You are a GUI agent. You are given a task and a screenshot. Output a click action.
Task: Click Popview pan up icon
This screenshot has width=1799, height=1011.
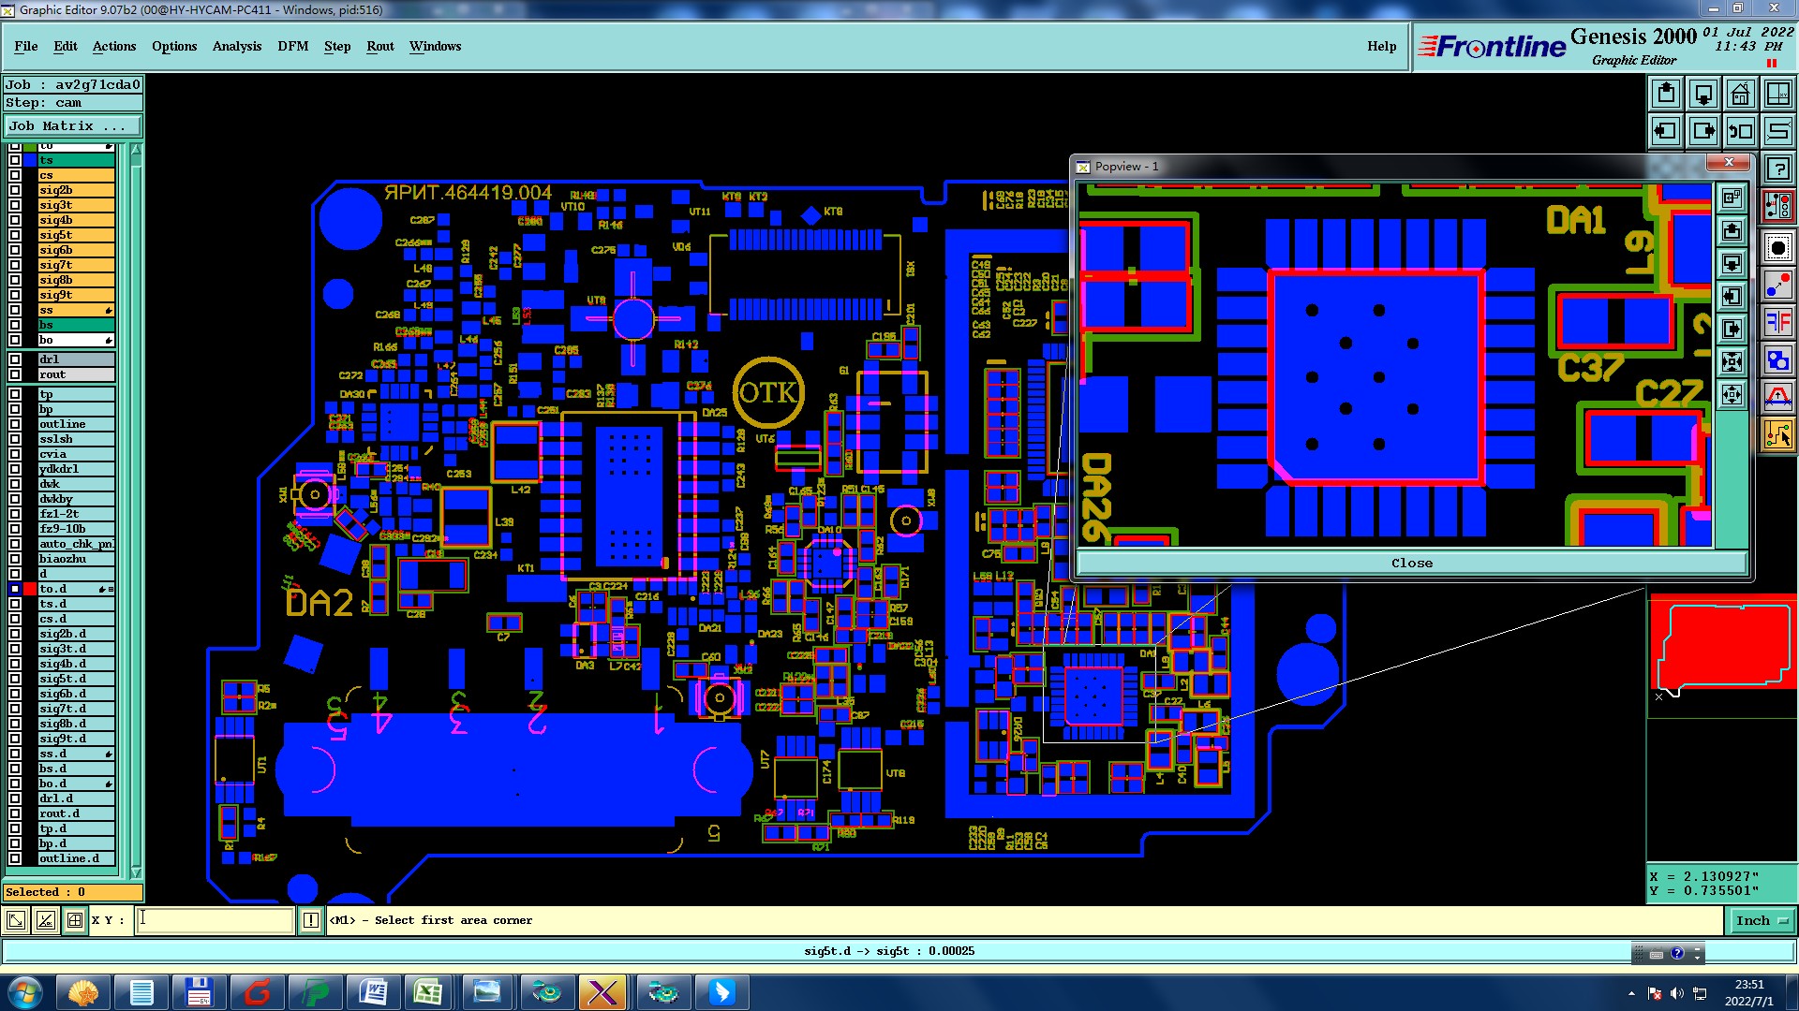[1732, 230]
